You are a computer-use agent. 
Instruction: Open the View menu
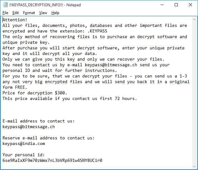[43, 13]
